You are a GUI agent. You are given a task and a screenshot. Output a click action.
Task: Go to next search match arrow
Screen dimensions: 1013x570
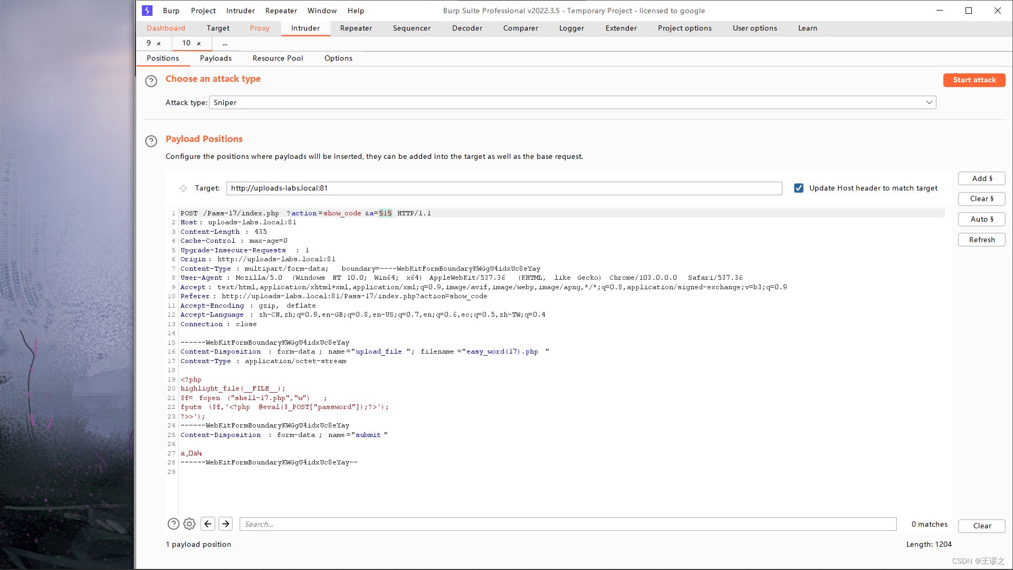226,524
